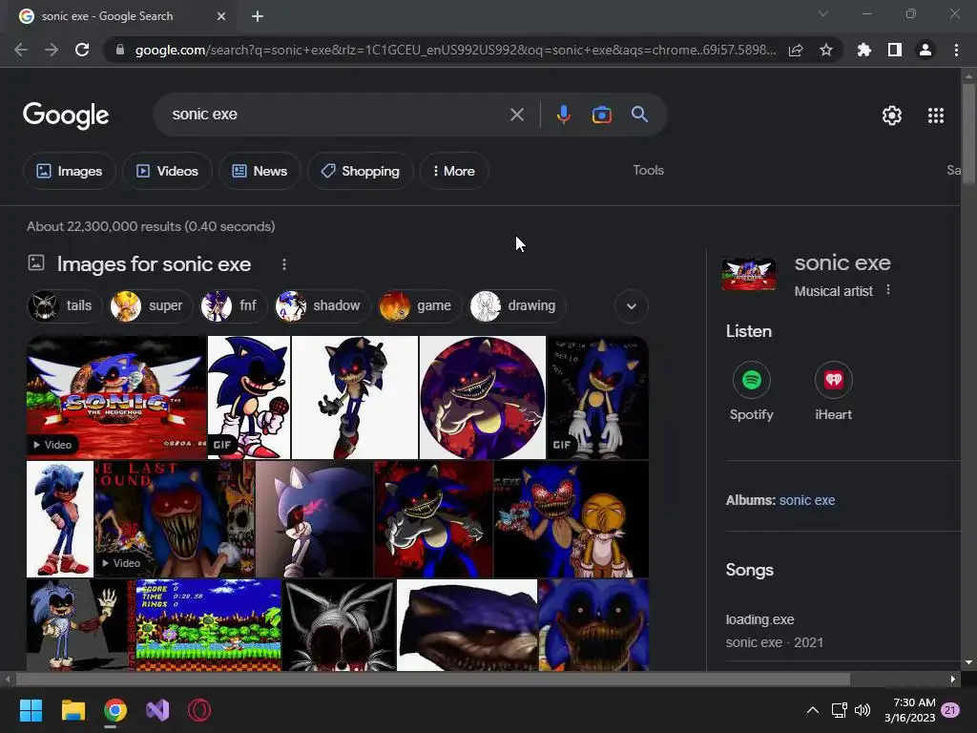Open notification center badge 21

click(x=949, y=710)
